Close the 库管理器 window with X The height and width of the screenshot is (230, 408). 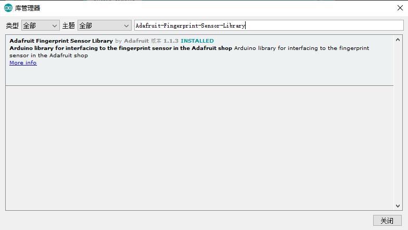click(x=400, y=8)
